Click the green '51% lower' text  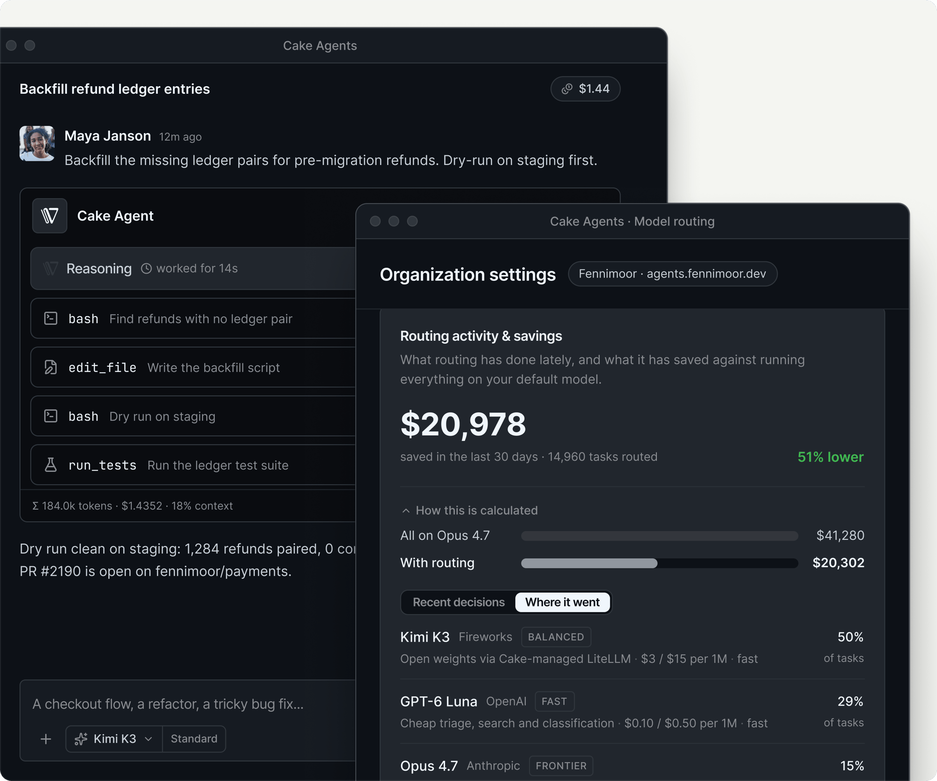click(831, 457)
